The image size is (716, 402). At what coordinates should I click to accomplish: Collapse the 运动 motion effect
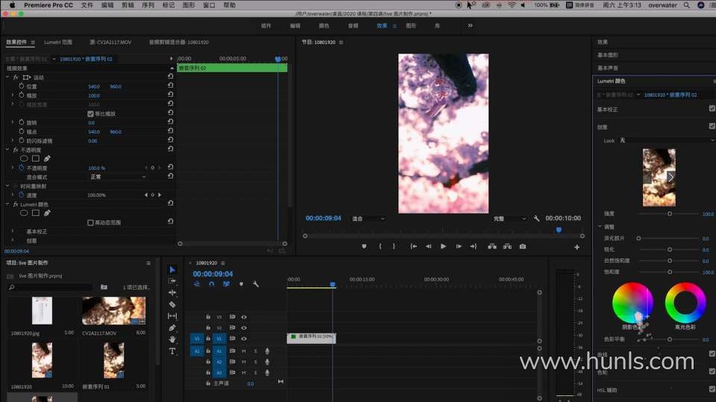7,77
